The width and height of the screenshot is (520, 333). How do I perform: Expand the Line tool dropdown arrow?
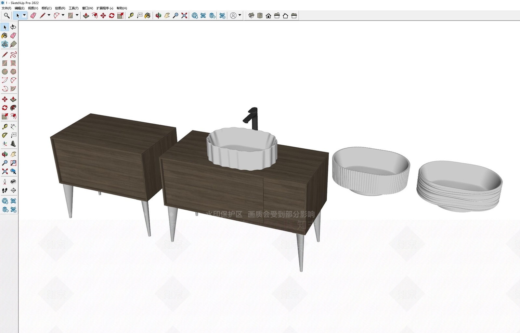click(49, 15)
